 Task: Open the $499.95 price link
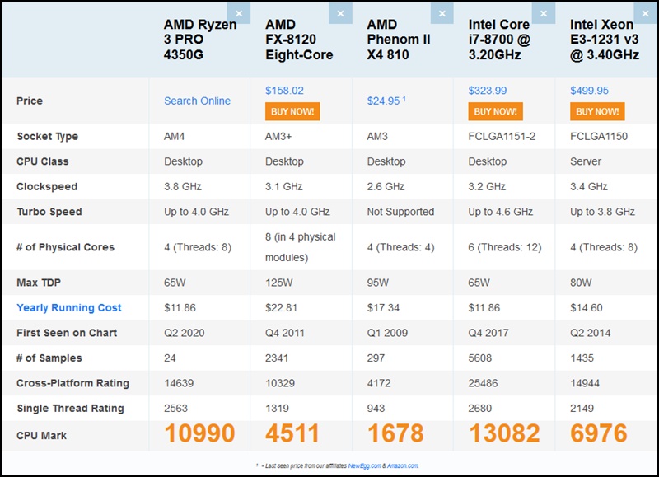coord(589,91)
